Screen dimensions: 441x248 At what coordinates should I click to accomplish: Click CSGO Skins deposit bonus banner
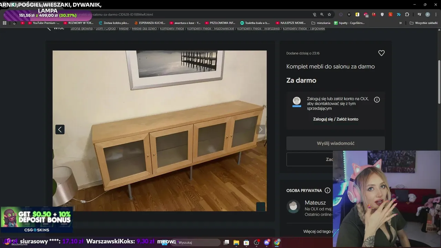click(37, 220)
